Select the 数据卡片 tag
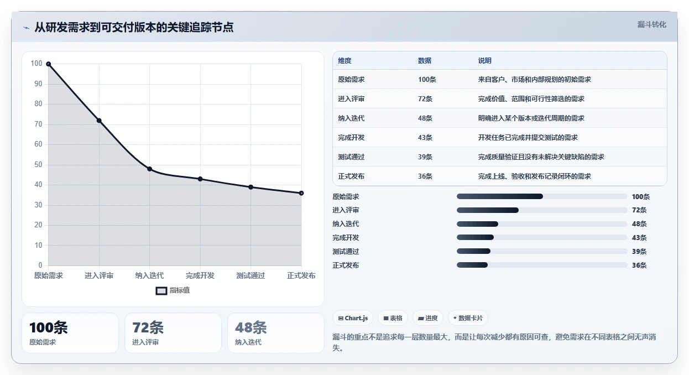 coord(468,318)
